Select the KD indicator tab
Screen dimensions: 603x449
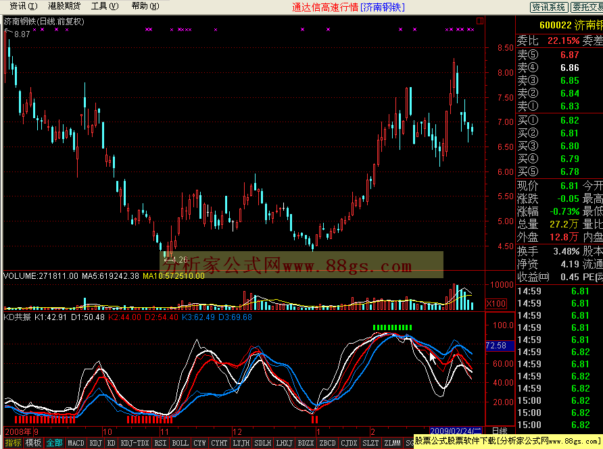(x=111, y=443)
